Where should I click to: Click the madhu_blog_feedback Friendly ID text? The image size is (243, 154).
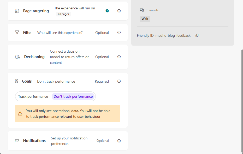[x=173, y=35]
